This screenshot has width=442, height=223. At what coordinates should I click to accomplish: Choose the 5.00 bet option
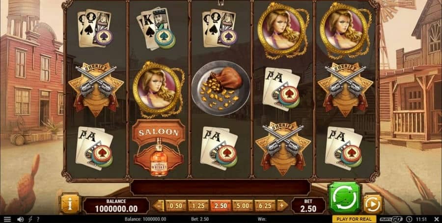[243, 205]
